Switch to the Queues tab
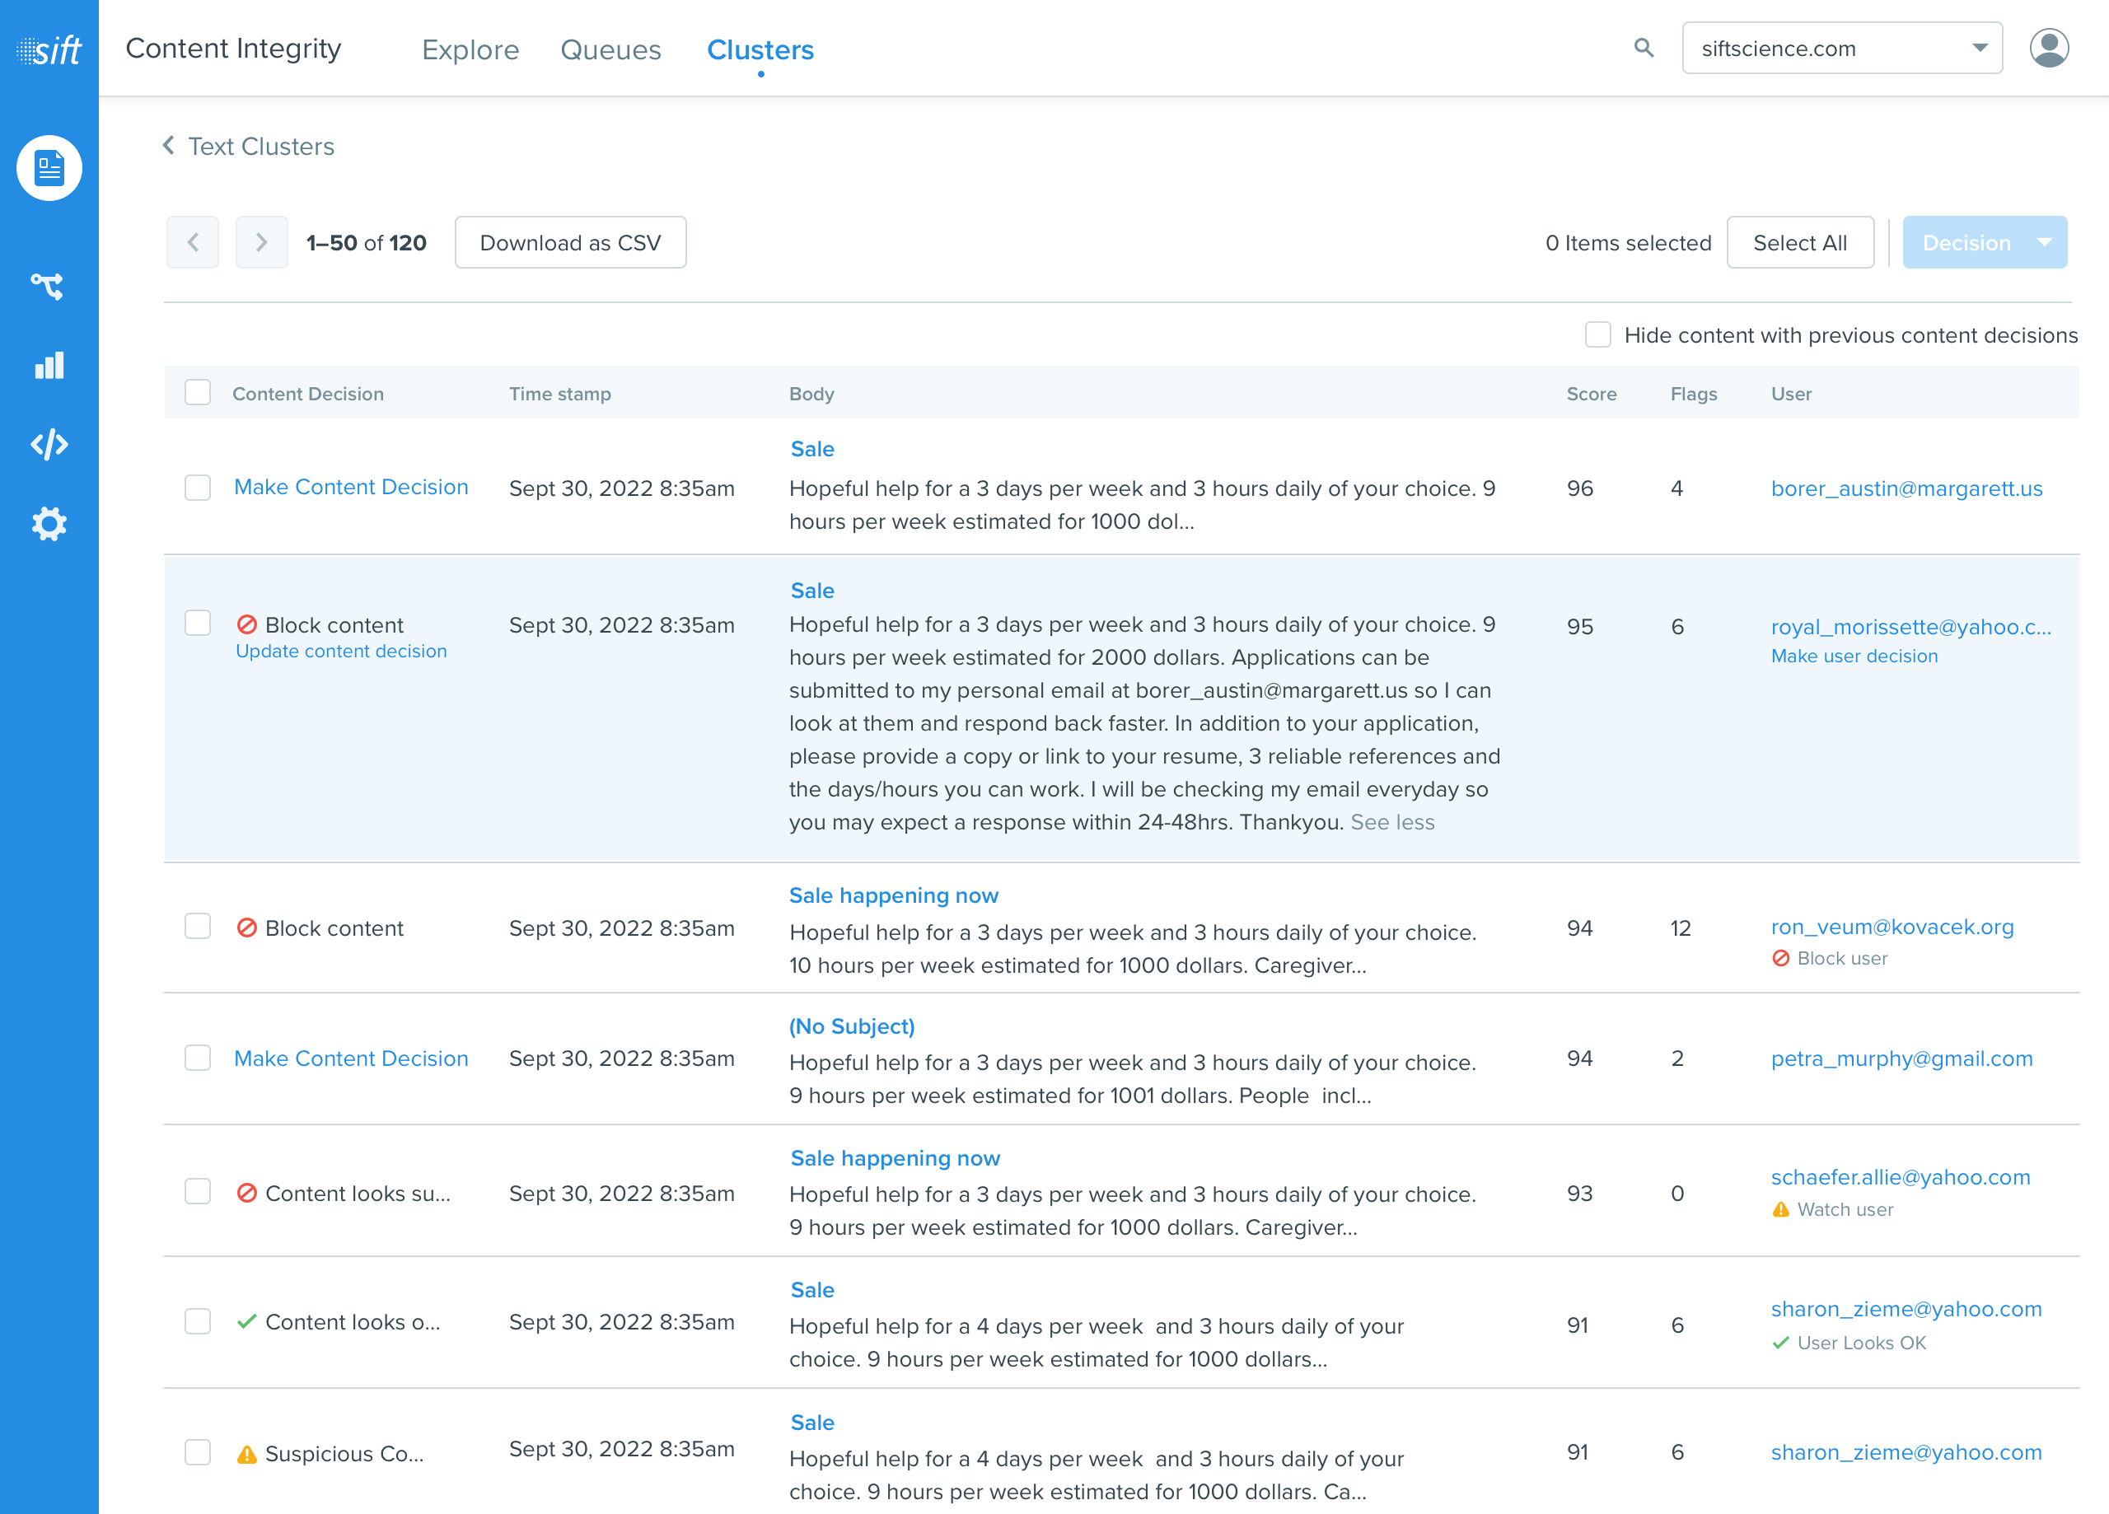Screen dimensions: 2109x1514 coord(610,49)
